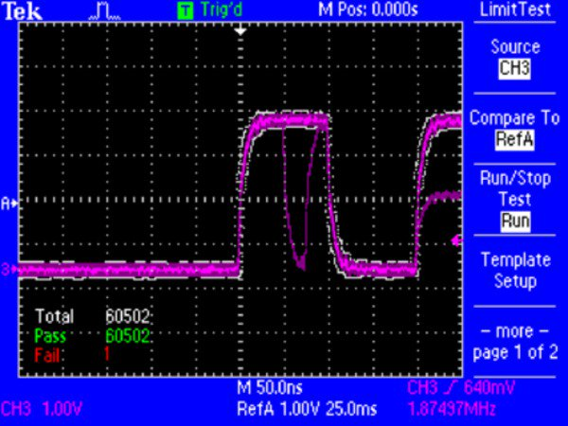Image resolution: width=568 pixels, height=426 pixels.
Task: Click the 1.87437MHz frequency readout
Action: (x=450, y=408)
